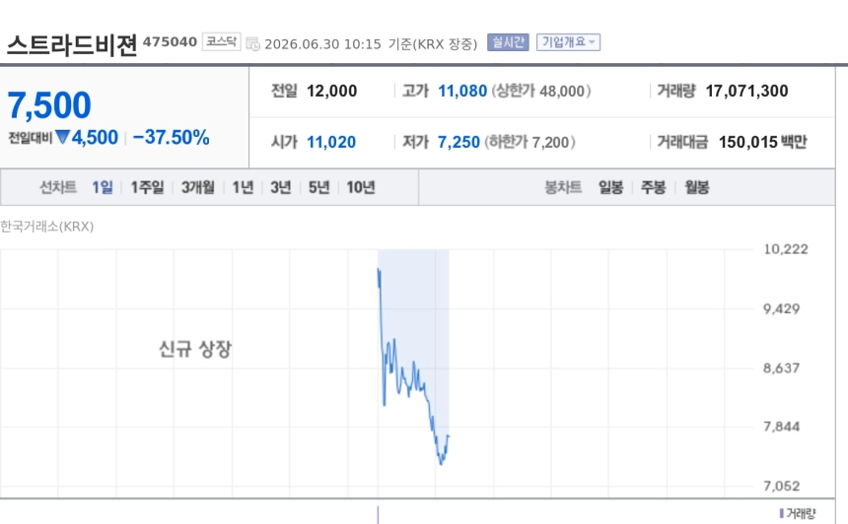Show the 10년 line chart

point(361,187)
